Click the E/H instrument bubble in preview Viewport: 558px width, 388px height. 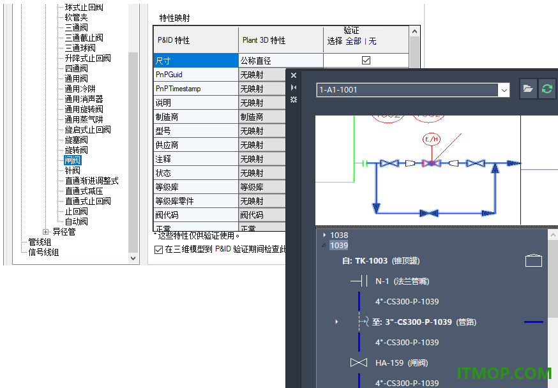click(432, 139)
